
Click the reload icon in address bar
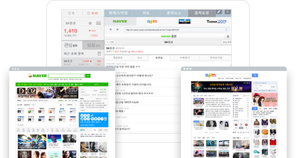point(226,30)
